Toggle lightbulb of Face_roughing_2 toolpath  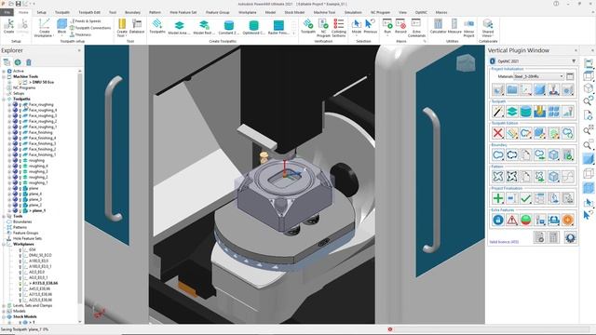[20, 121]
